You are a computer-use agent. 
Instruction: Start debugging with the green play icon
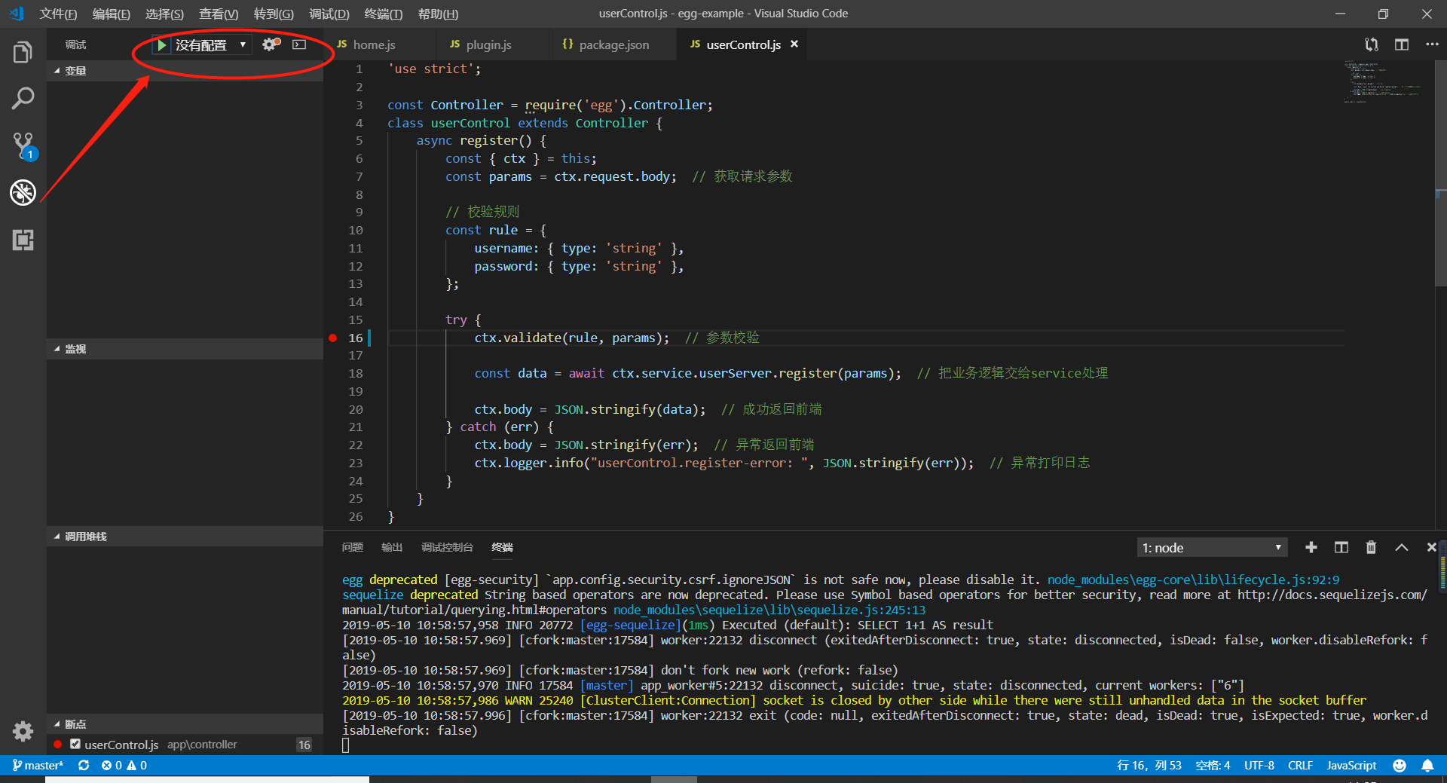click(161, 44)
